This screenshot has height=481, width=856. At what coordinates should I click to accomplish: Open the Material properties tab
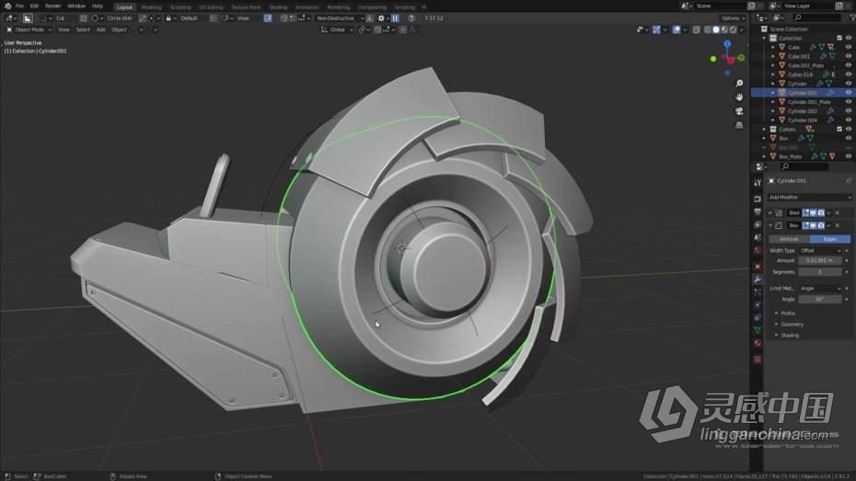coord(758,343)
